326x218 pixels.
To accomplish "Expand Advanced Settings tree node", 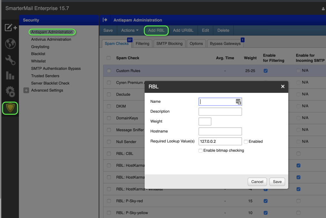I will click(26, 90).
